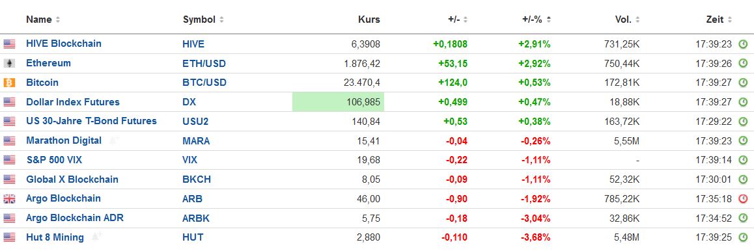Click the red clock icon for Argo Blockchain
This screenshot has height=251, width=754.
[x=743, y=199]
